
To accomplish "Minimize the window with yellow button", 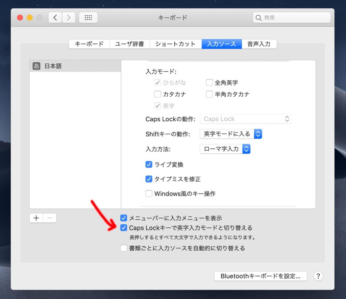I will [30, 18].
